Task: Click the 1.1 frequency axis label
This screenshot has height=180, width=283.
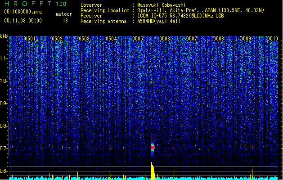Action: 4,58
